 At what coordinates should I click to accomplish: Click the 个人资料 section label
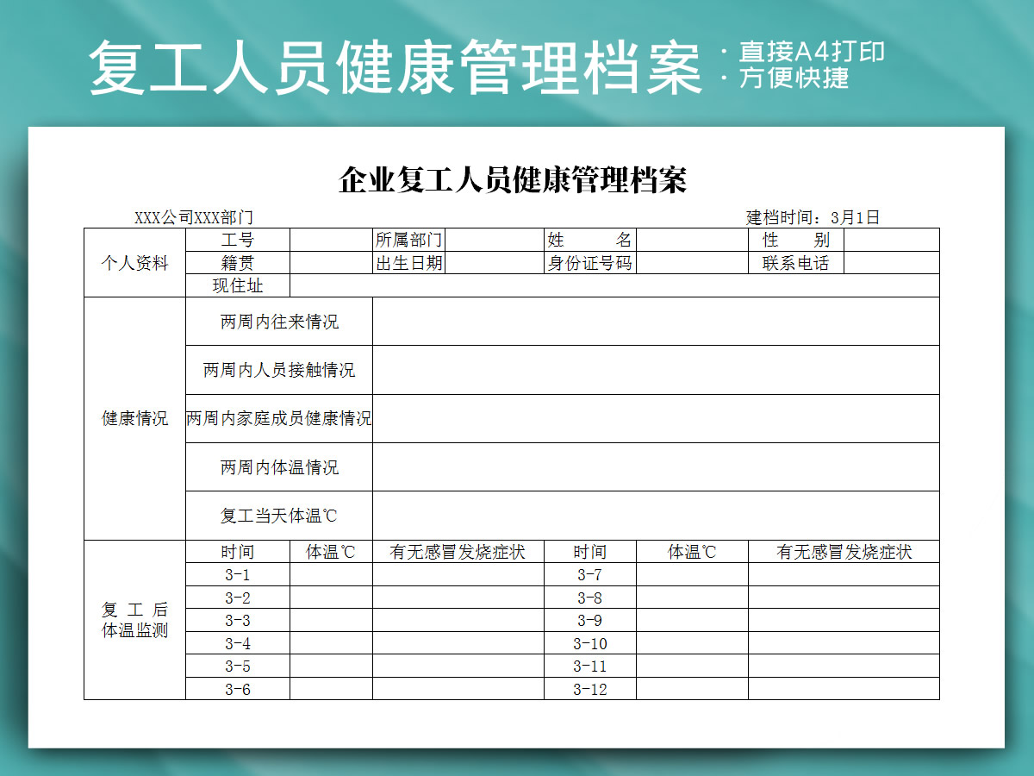pyautogui.click(x=134, y=263)
